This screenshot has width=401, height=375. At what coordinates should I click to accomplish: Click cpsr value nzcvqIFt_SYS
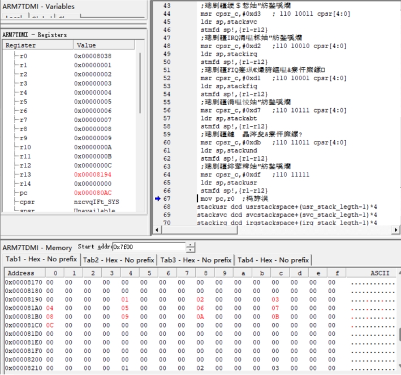pyautogui.click(x=96, y=202)
